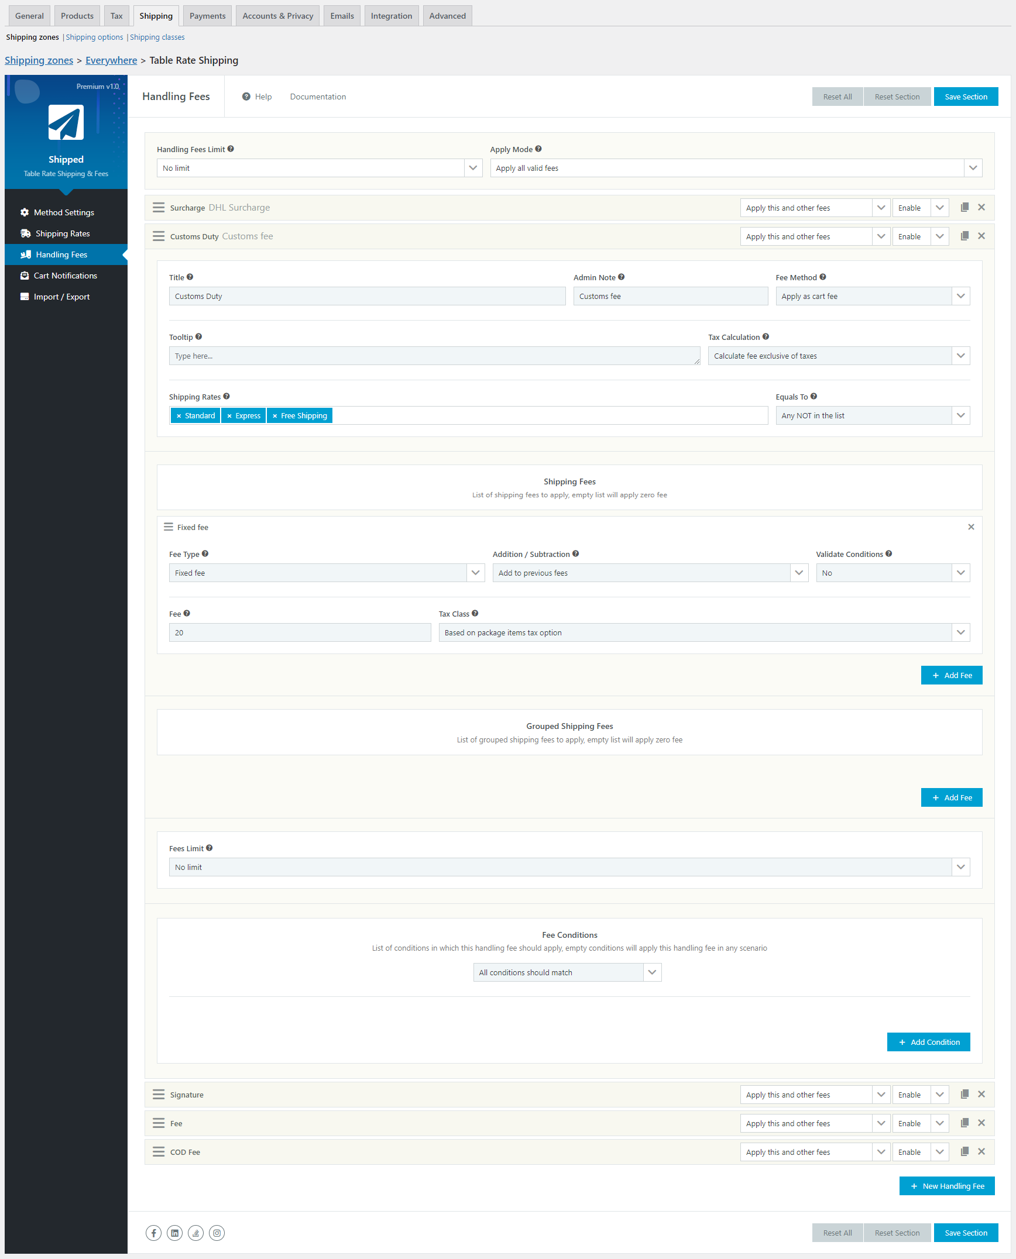The image size is (1016, 1259).
Task: Show help tooltip for Validate Conditions
Action: [x=888, y=553]
